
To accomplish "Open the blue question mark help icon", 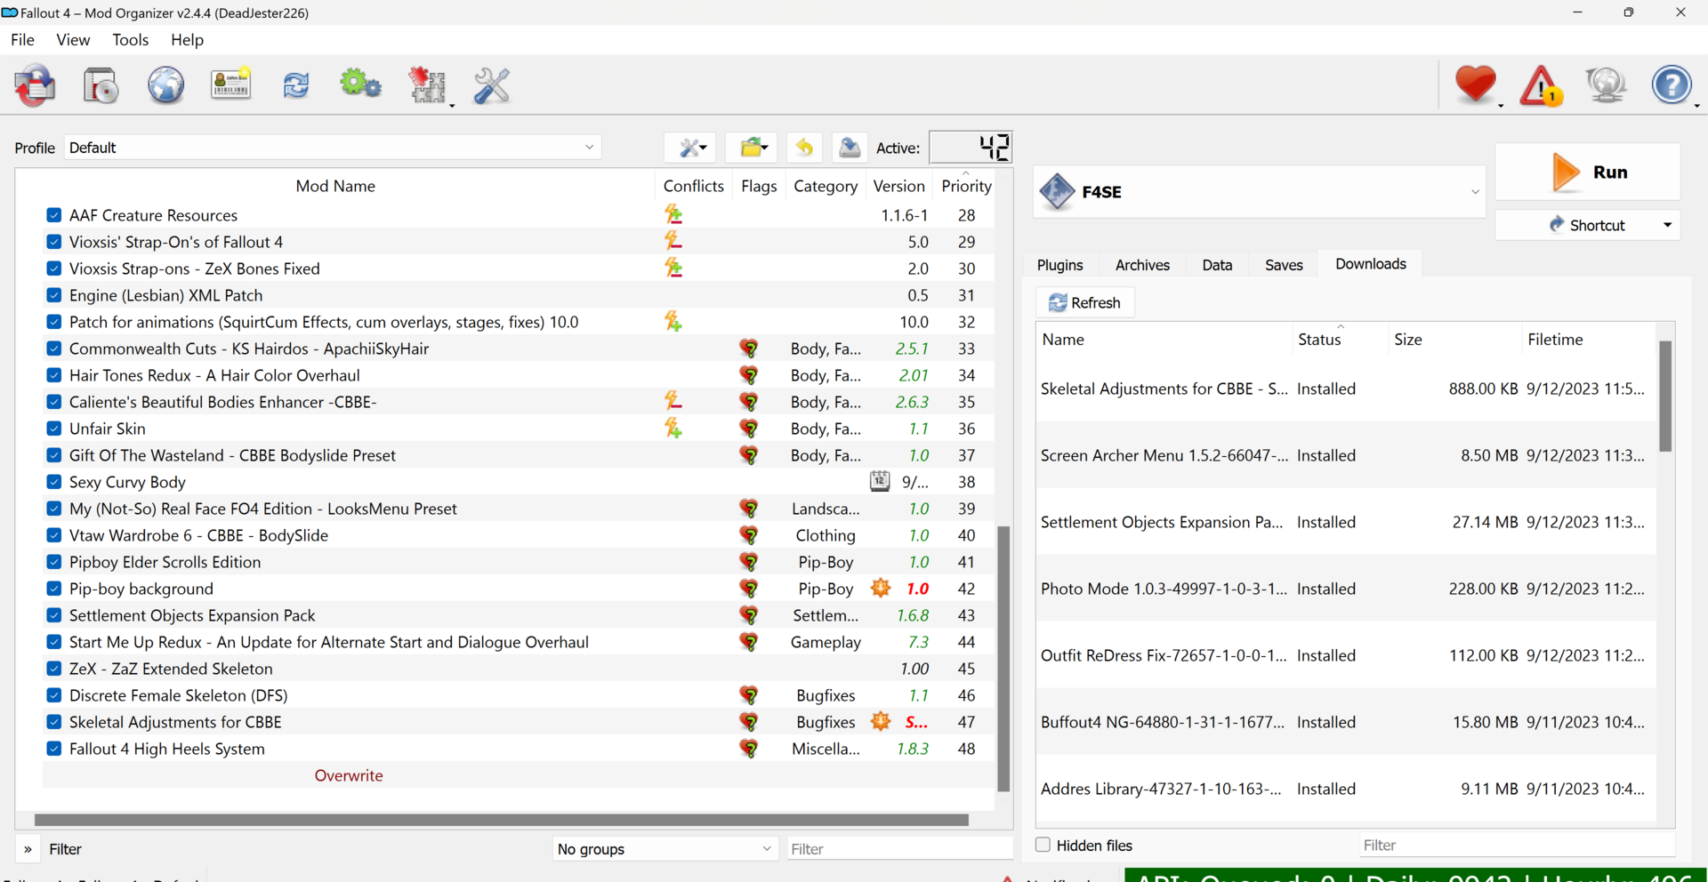I will click(1672, 85).
